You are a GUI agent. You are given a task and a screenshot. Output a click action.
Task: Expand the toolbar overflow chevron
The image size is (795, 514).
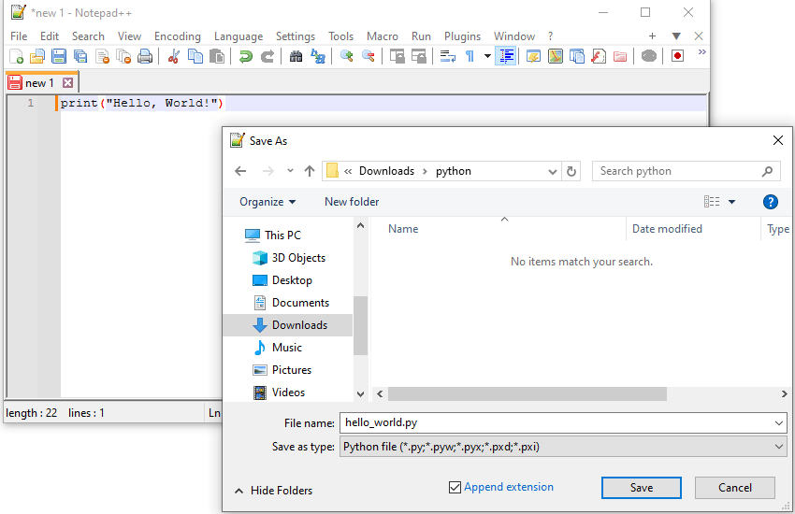(702, 52)
